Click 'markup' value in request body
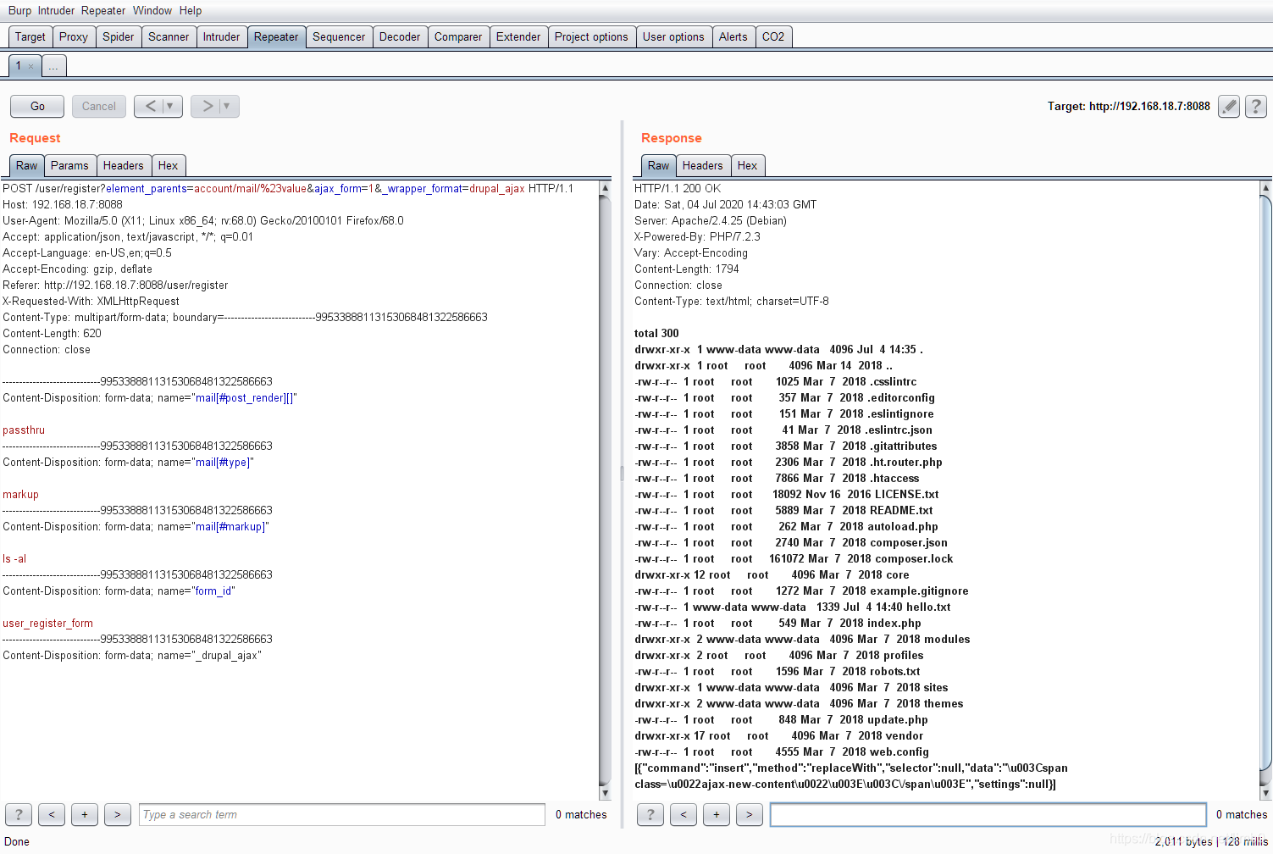1273x854 pixels. click(20, 494)
